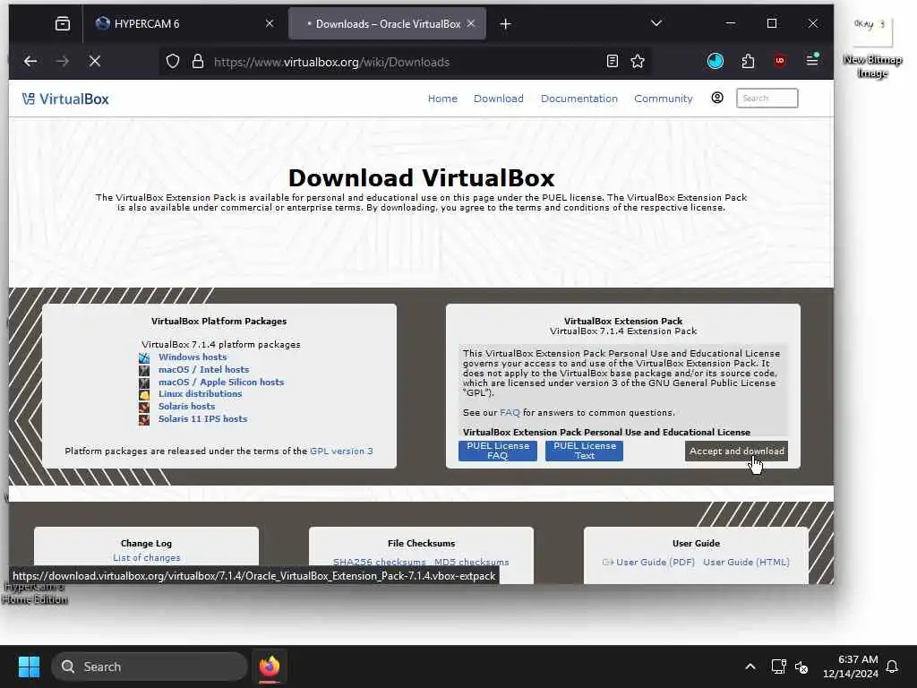The height and width of the screenshot is (688, 917).
Task: Open the muted volume tray icon
Action: point(801,666)
